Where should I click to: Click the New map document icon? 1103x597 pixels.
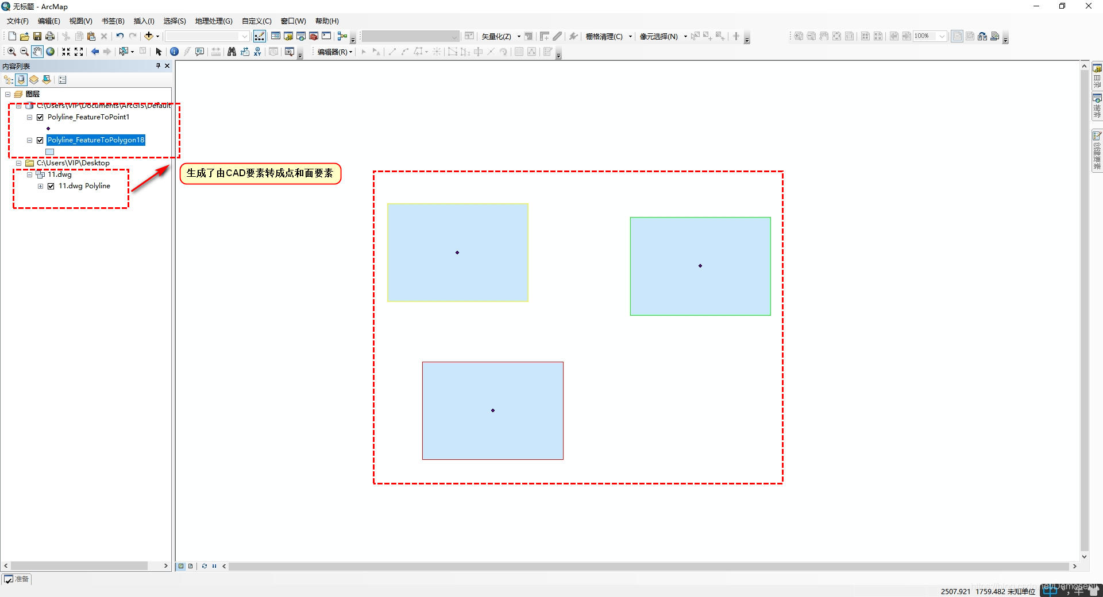pos(12,36)
